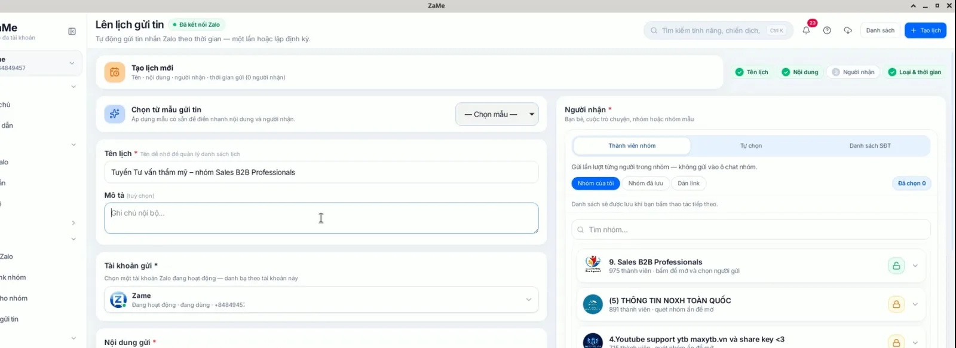Switch to the Danh sách SĐT tab
This screenshot has width=956, height=348.
point(870,146)
